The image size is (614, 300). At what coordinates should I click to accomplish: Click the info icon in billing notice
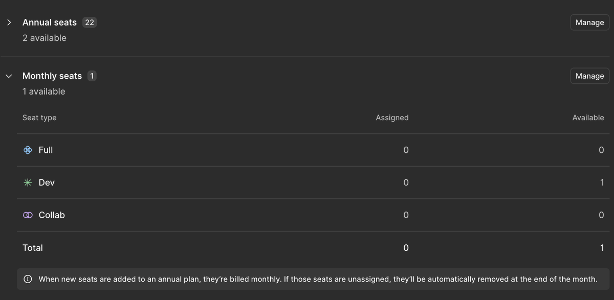click(28, 279)
